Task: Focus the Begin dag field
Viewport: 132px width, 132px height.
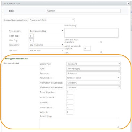Action: coord(31,36)
